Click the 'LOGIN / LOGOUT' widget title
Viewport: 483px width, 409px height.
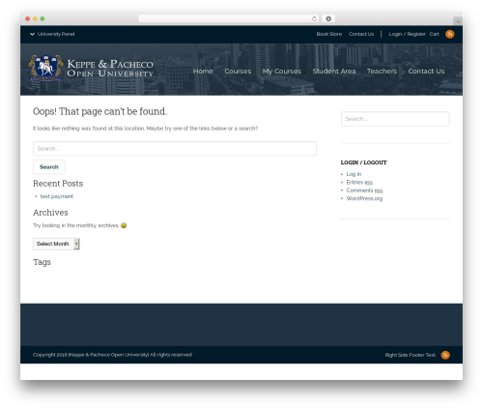(x=364, y=162)
